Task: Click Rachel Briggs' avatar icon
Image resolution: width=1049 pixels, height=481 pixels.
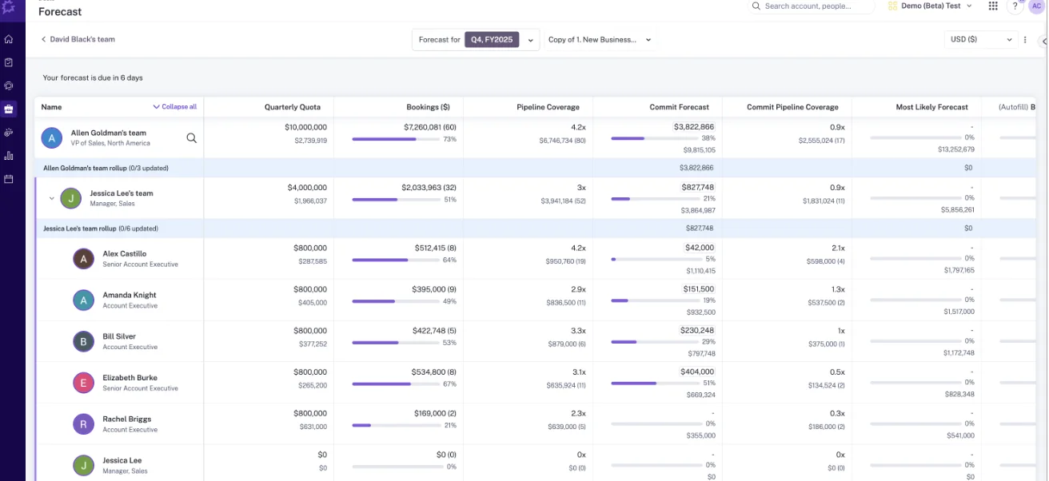Action: point(83,424)
